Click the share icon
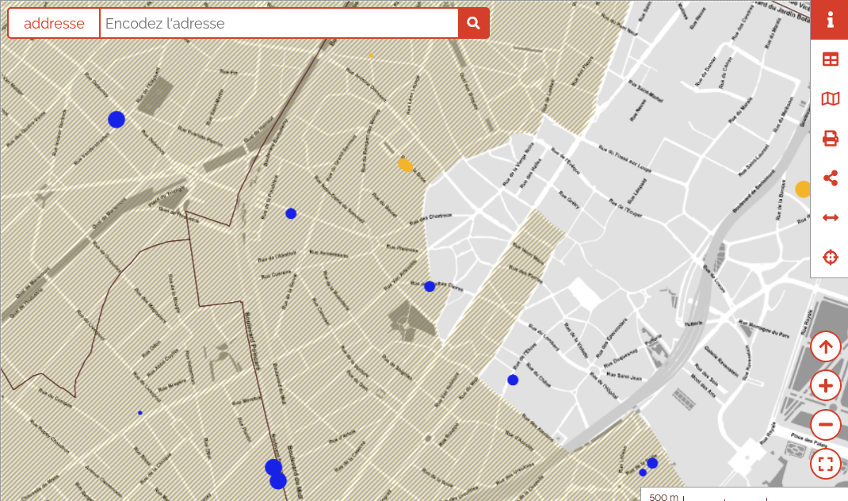 point(830,178)
